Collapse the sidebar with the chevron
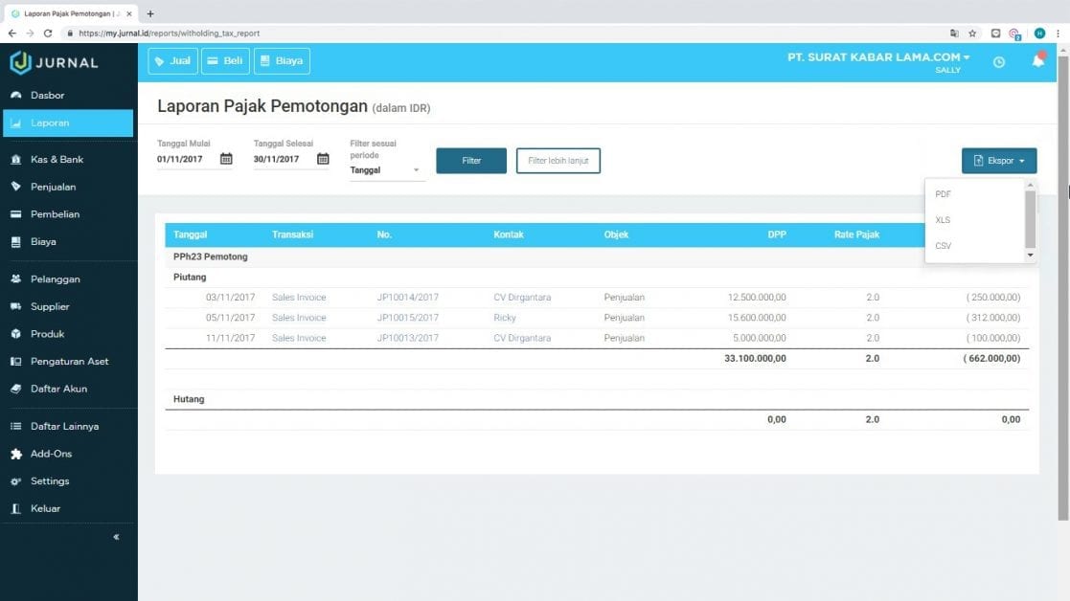1070x601 pixels. (115, 537)
